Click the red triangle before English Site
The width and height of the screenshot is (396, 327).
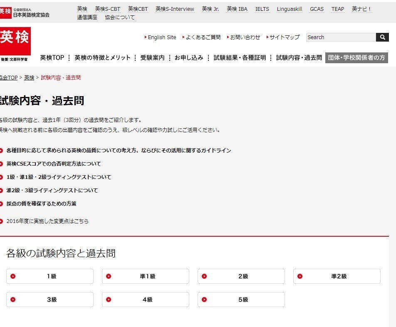click(x=145, y=37)
